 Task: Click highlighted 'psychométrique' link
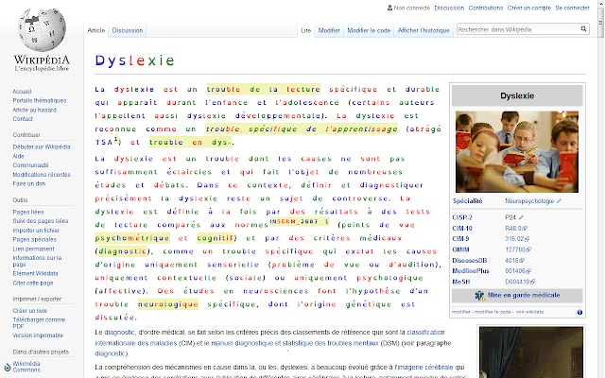132,238
